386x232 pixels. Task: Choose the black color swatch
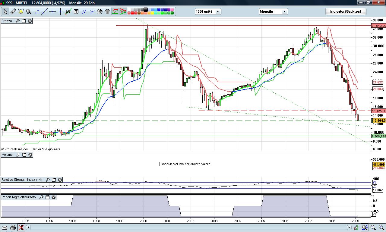146,9
